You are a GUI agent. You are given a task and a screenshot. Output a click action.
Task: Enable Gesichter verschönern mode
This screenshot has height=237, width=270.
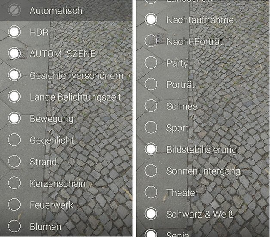[x=66, y=75]
